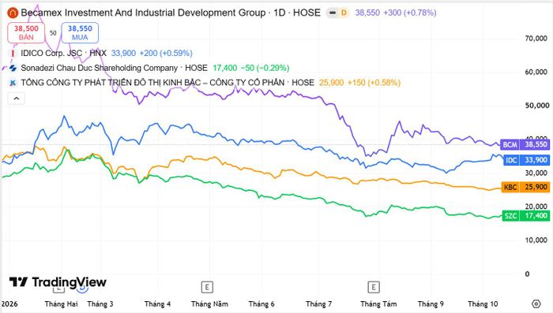Select the KBC price label 25,900
Screen dimensions: 553x313
click(x=525, y=187)
